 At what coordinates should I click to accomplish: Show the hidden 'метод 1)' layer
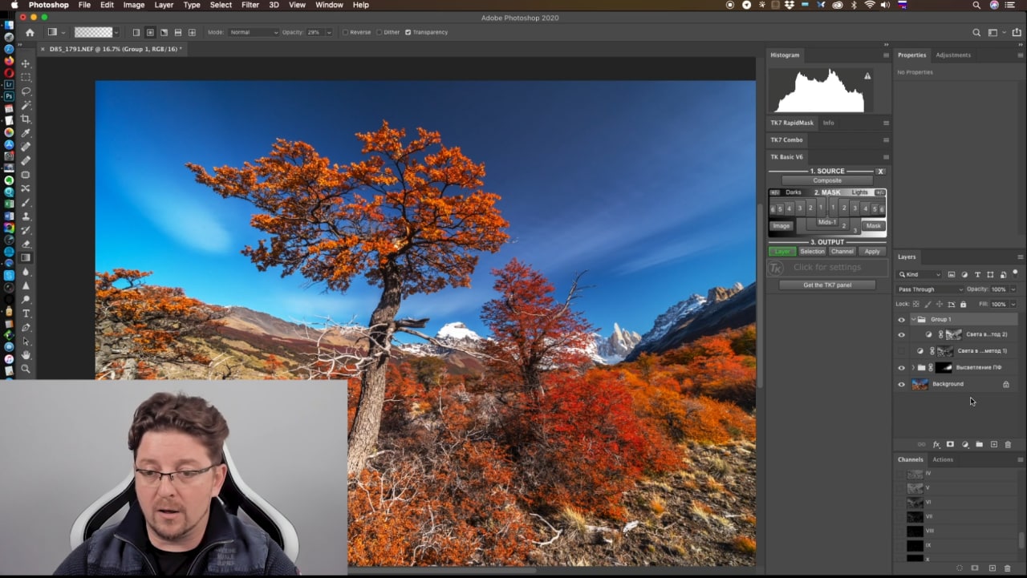(x=901, y=351)
